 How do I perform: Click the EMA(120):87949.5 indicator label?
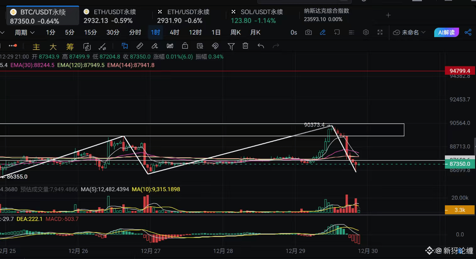point(81,65)
